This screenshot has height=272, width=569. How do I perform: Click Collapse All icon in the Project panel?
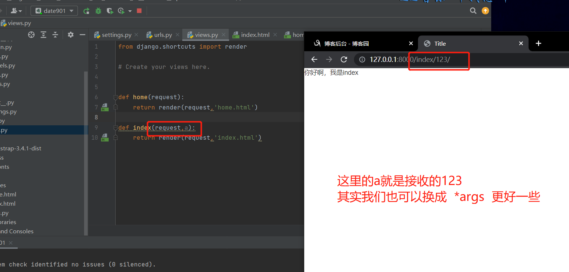coord(55,35)
